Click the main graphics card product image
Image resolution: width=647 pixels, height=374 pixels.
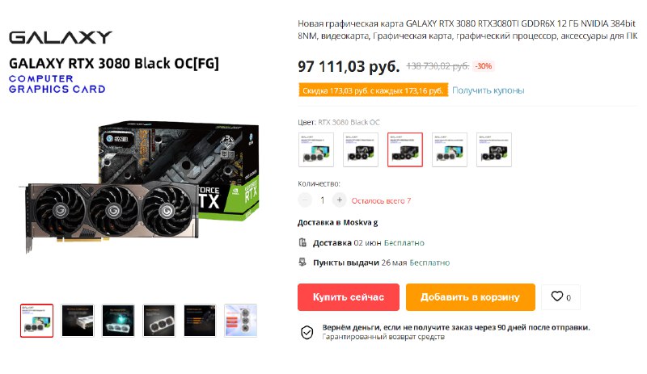click(139, 186)
